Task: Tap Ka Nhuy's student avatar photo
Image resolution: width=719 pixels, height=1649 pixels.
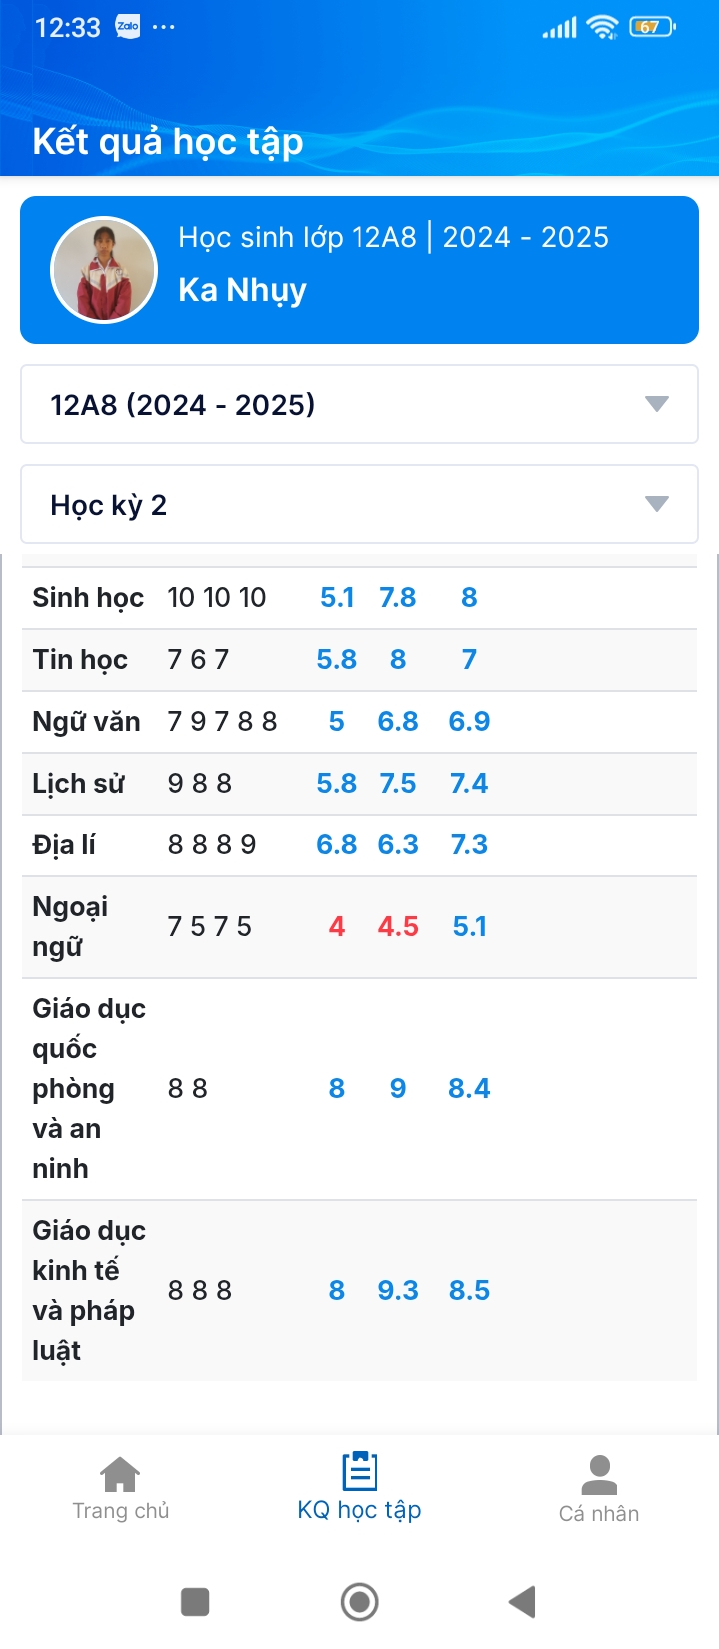Action: tap(104, 270)
